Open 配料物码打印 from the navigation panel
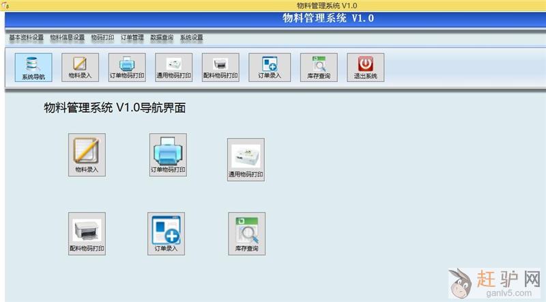 87,234
